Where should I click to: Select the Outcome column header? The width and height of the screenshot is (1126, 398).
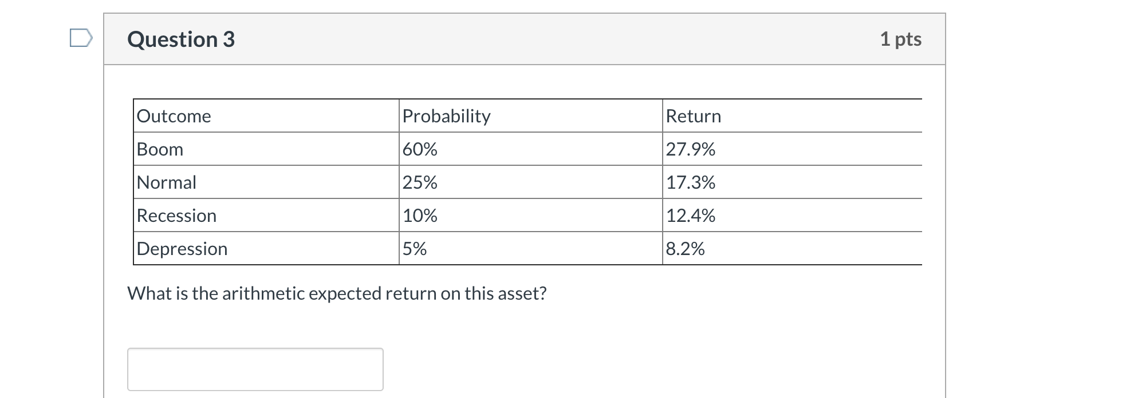click(173, 116)
